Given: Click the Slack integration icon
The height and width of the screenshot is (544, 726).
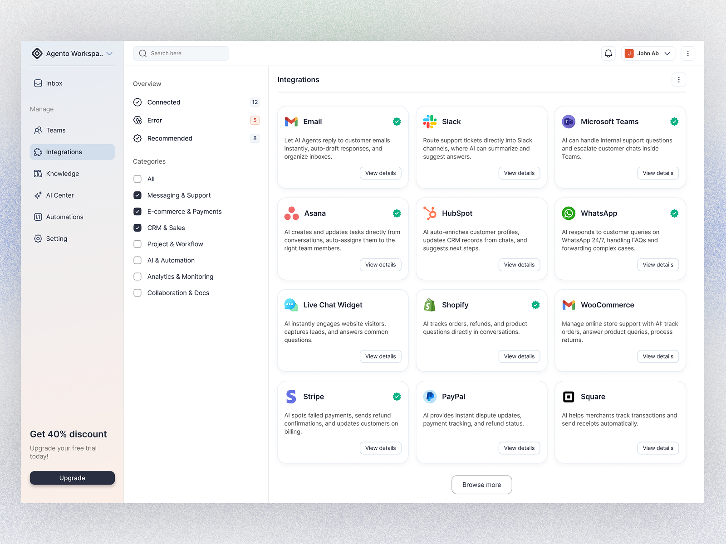Looking at the screenshot, I should pos(429,121).
